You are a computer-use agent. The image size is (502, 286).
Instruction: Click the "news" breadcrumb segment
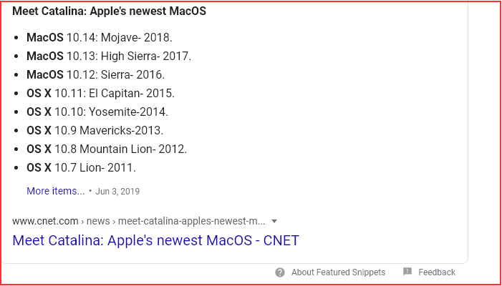pyautogui.click(x=98, y=221)
